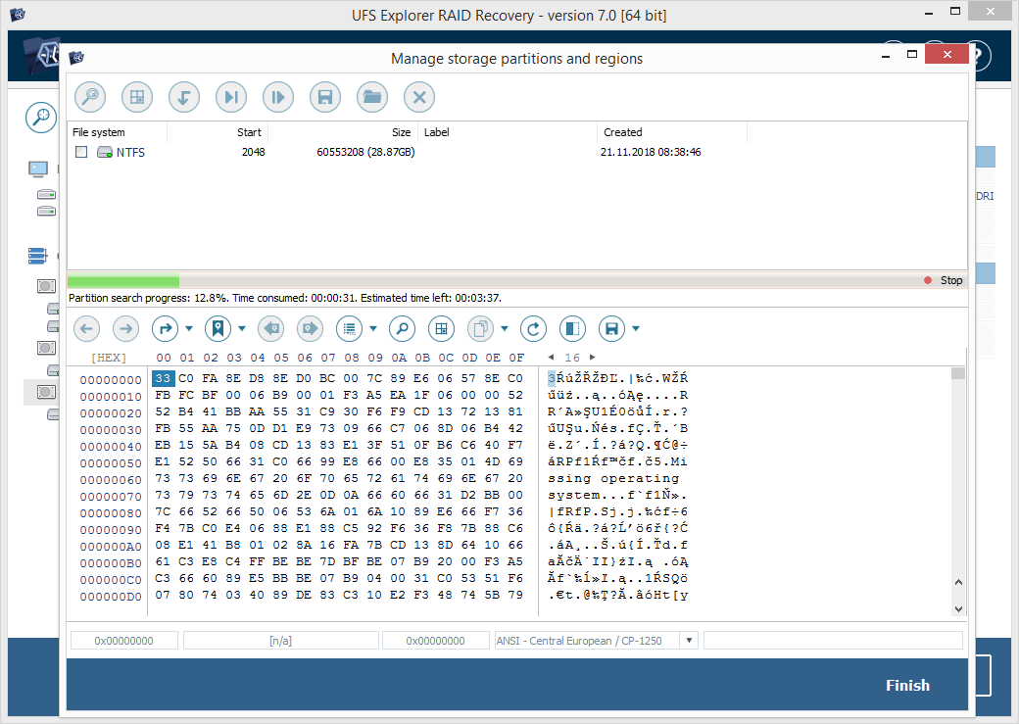Click the File system column header
This screenshot has width=1019, height=724.
coord(117,132)
